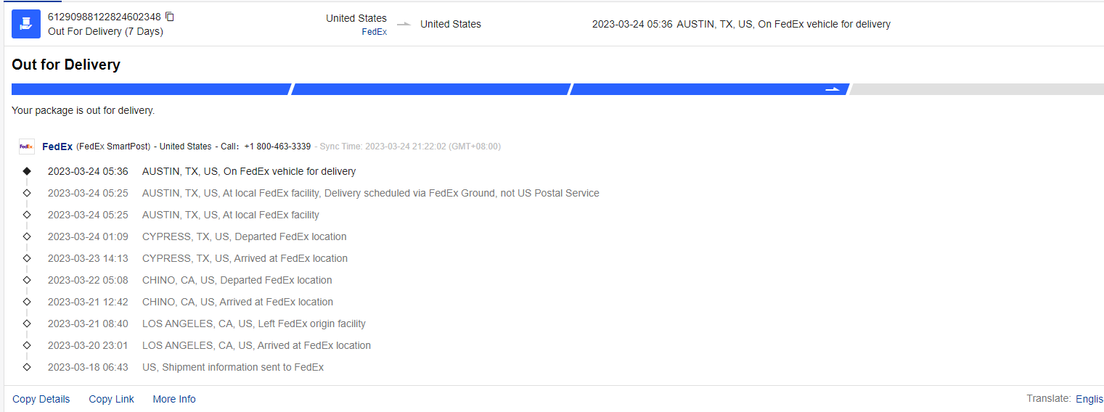Click the FedEx carrier name under United States
The height and width of the screenshot is (412, 1104).
click(374, 32)
